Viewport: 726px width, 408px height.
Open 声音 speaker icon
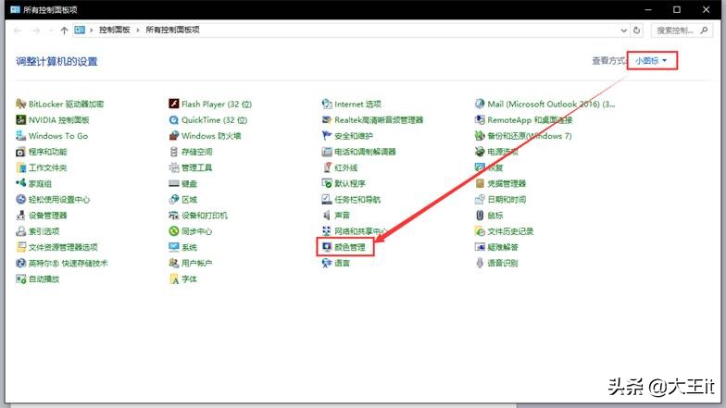(327, 215)
